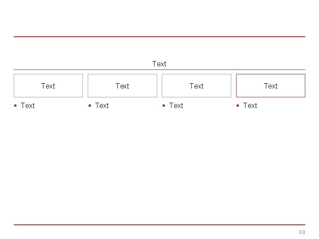Select the thin line below the heading
319x239 pixels.
(x=159, y=69)
